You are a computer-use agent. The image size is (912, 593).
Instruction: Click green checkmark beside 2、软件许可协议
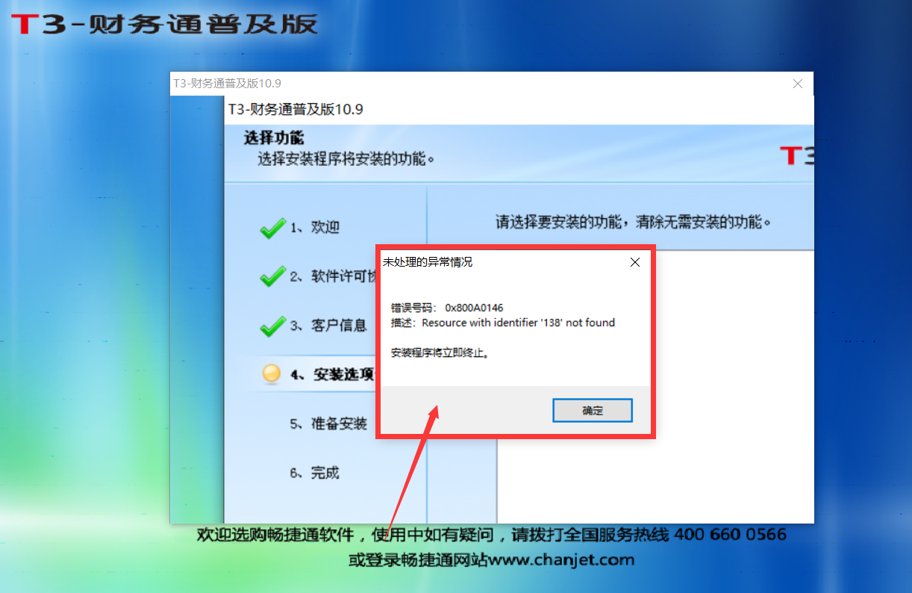pos(272,277)
